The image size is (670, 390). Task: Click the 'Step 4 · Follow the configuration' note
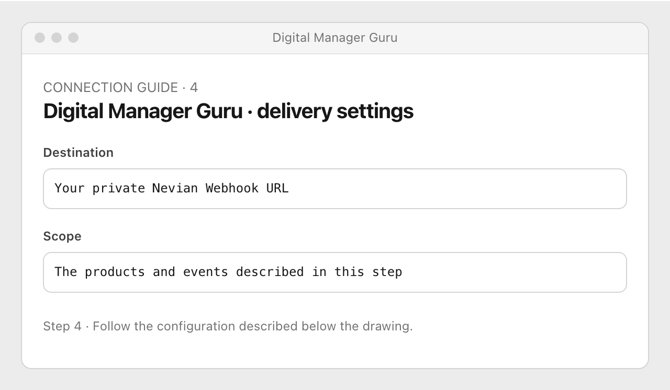(228, 326)
